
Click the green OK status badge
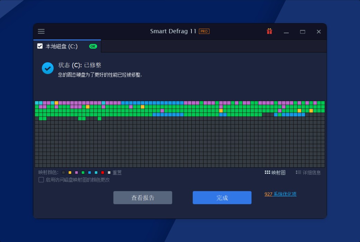coord(93,46)
